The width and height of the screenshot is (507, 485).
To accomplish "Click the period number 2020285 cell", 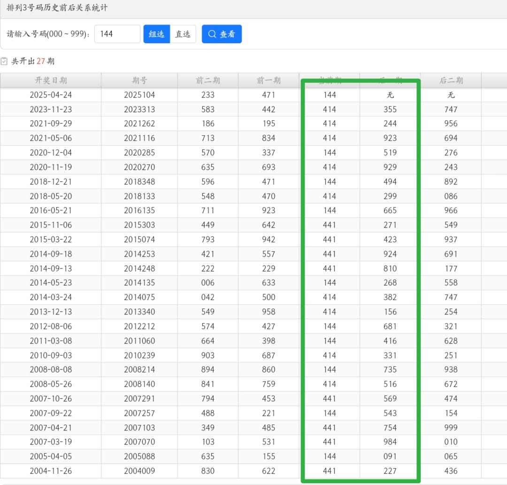I will coord(139,153).
